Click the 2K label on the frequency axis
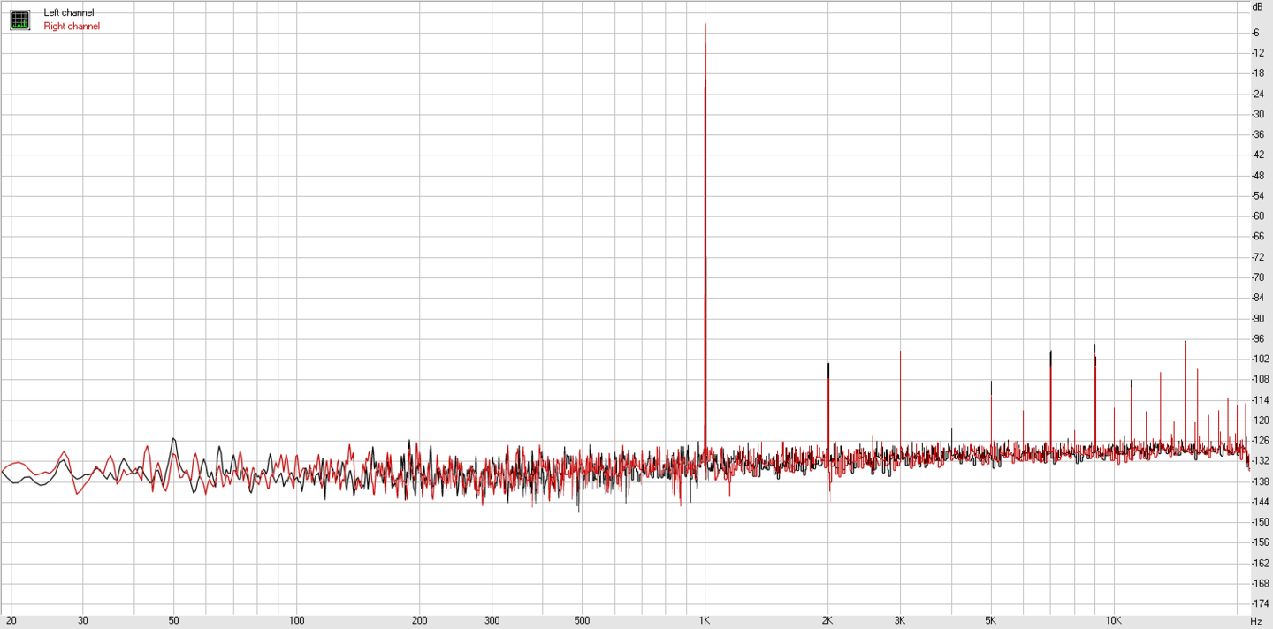 (x=827, y=622)
